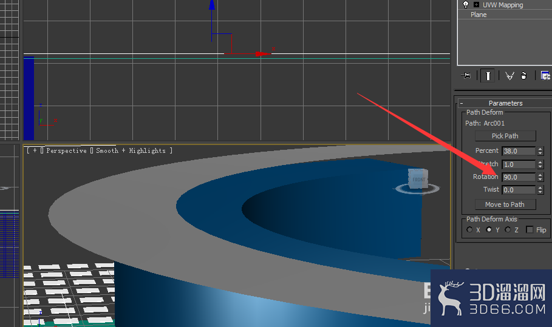This screenshot has width=552, height=327.
Task: Open Configure Modifier Sets icon
Action: click(x=545, y=76)
